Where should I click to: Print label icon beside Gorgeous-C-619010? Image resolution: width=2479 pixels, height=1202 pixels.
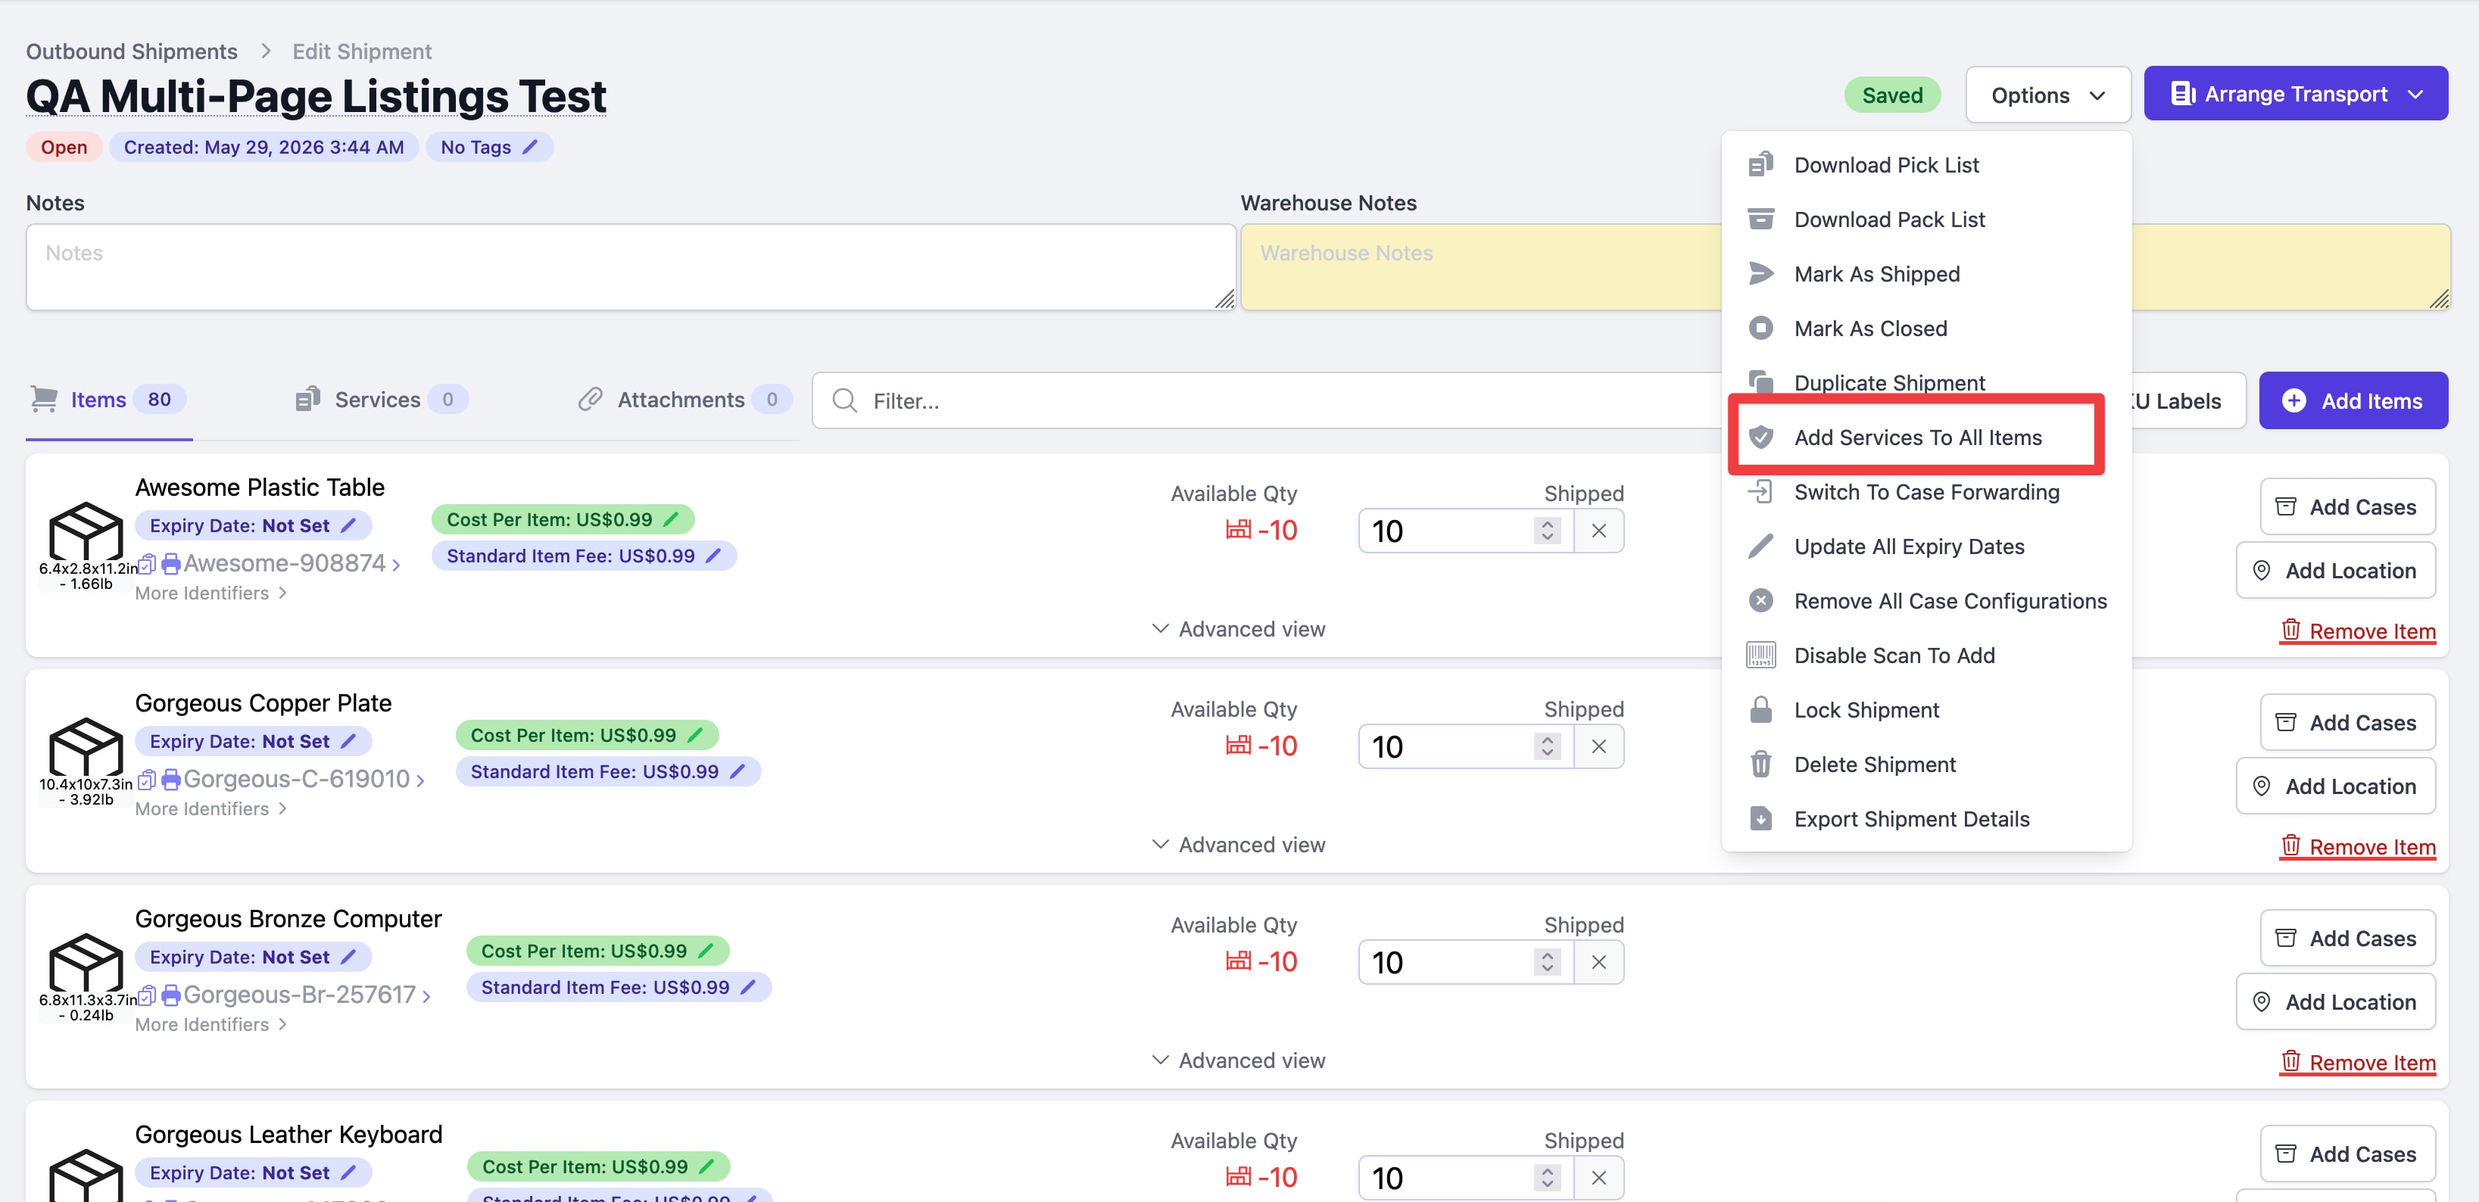pyautogui.click(x=170, y=779)
